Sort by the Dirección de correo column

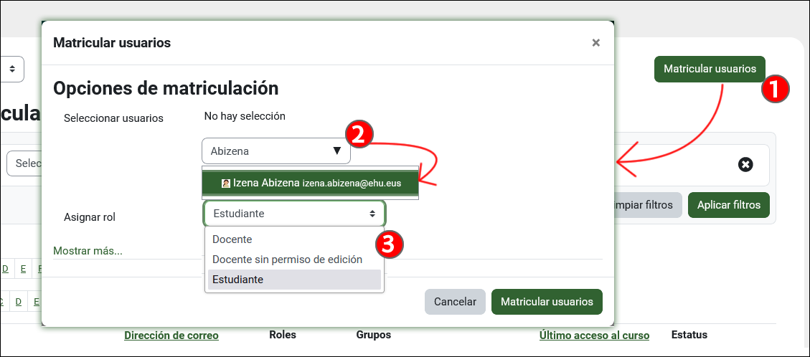click(x=171, y=335)
